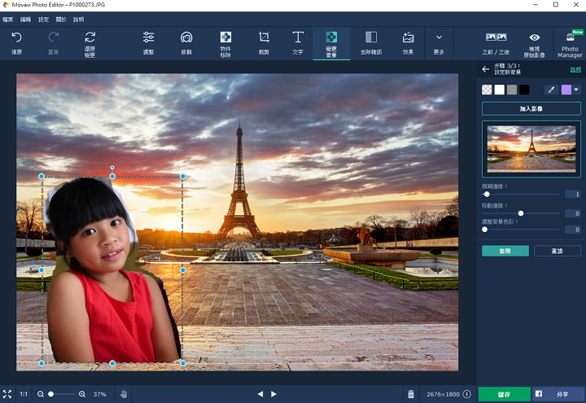Toggle View Original (檢視原始影像) eye icon

[535, 37]
